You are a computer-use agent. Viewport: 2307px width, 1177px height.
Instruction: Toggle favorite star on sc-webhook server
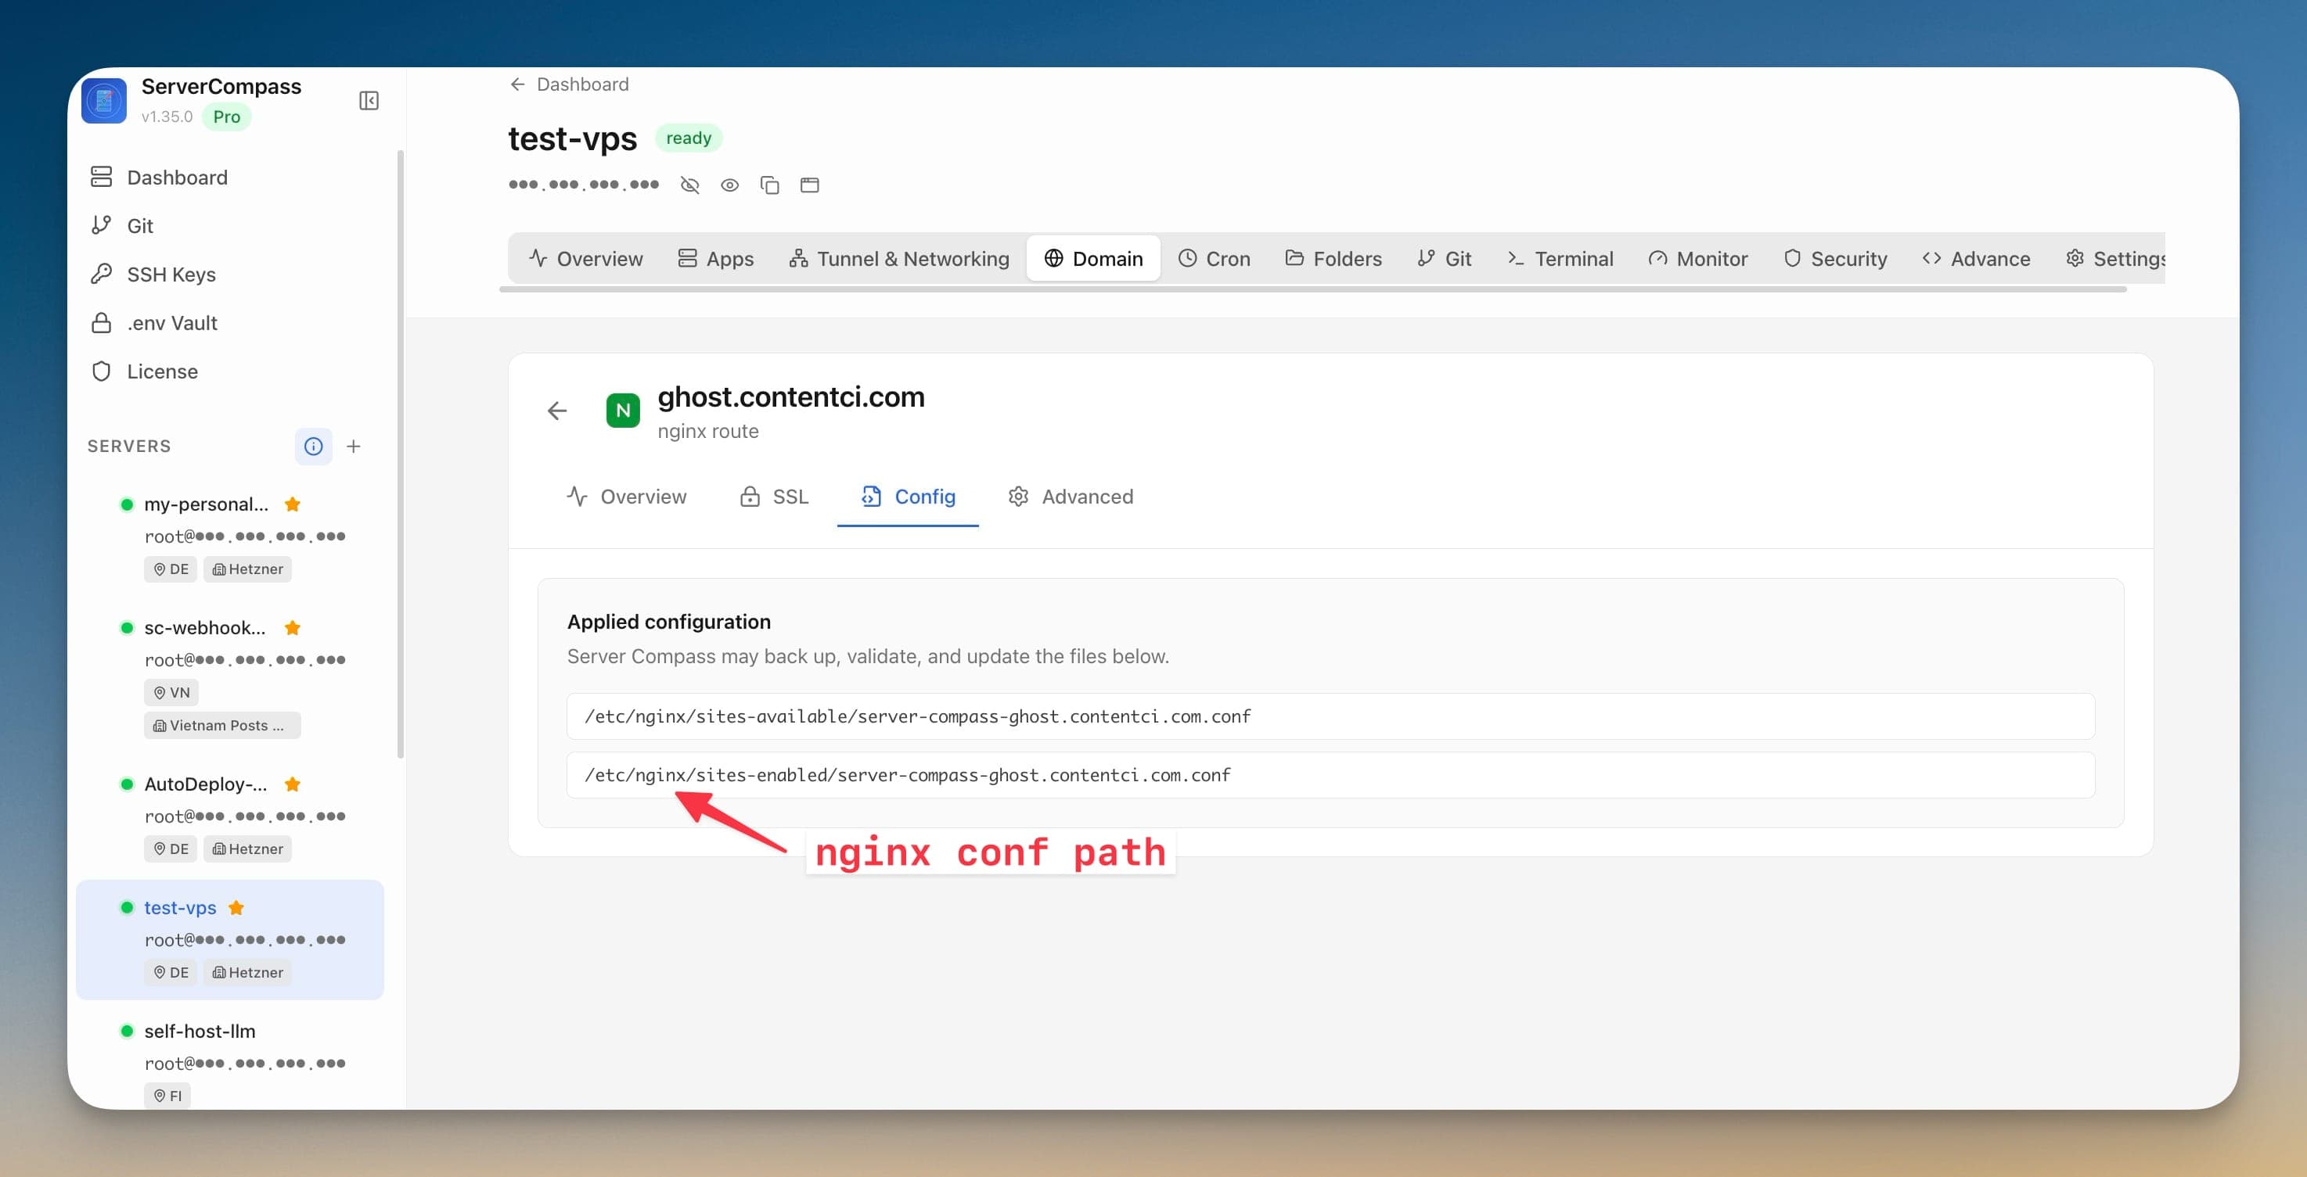tap(292, 627)
